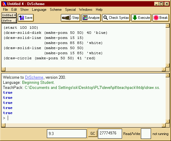This screenshot has width=171, height=141.
Task: Click the DrScheme lambda title icon
Action: tap(4, 4)
